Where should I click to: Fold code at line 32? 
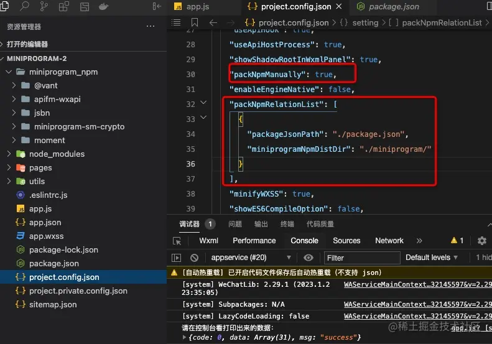(203, 103)
